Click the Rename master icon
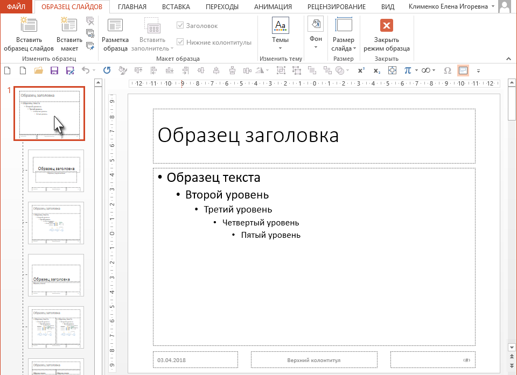The height and width of the screenshot is (375, 517). [x=90, y=33]
